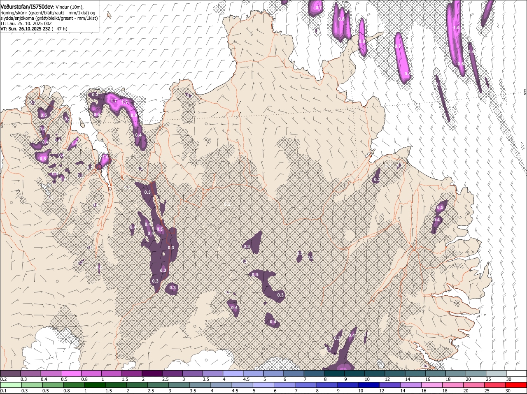Choose the bright pink snow swatch between 0.5 and 0.8
This screenshot has width=527, height=394.
click(71, 373)
